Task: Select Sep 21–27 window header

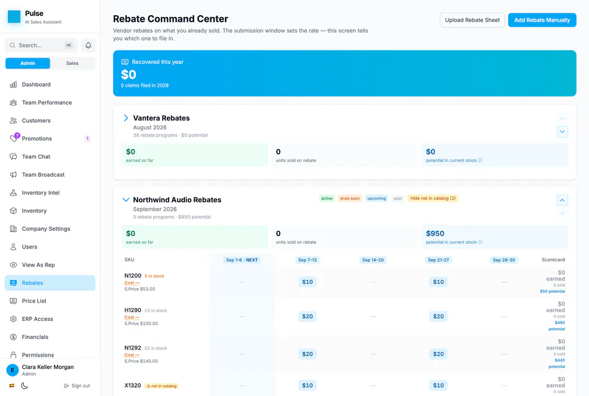Action: (438, 260)
